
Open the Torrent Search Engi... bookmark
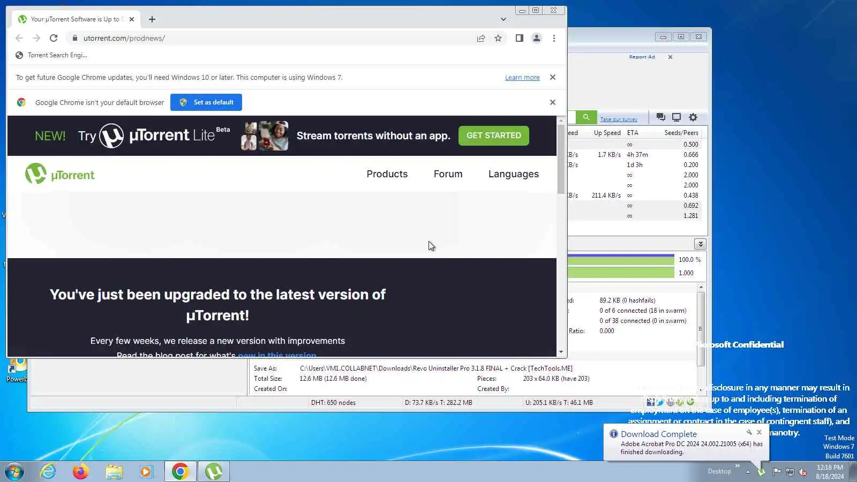point(51,55)
